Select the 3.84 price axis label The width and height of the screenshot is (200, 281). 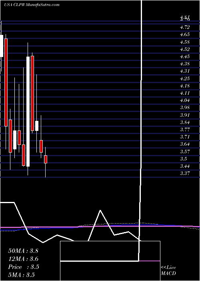[185, 122]
